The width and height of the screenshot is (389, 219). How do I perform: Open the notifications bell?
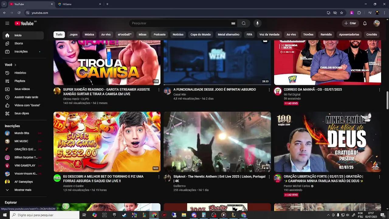[365, 23]
